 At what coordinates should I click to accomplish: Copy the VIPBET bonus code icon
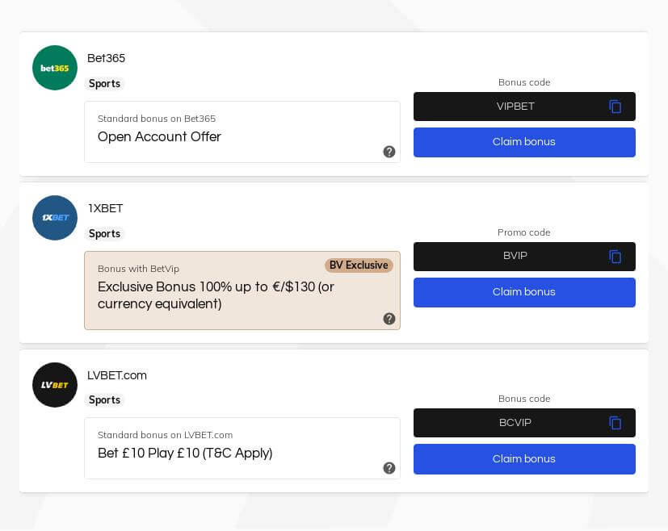point(615,107)
